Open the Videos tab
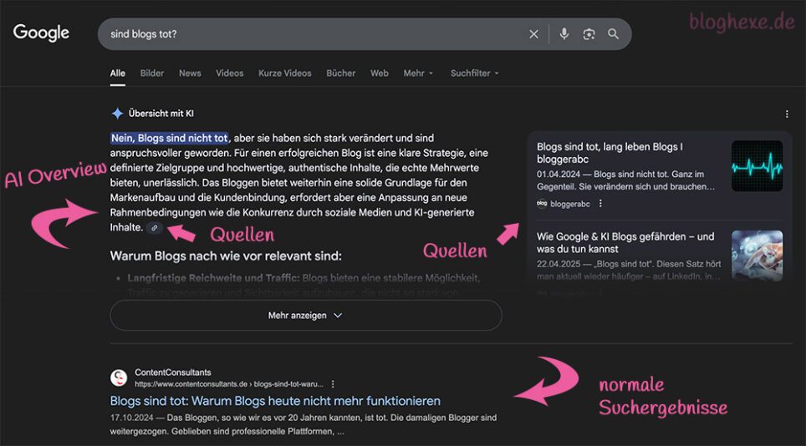Image resolution: width=806 pixels, height=446 pixels. (229, 73)
